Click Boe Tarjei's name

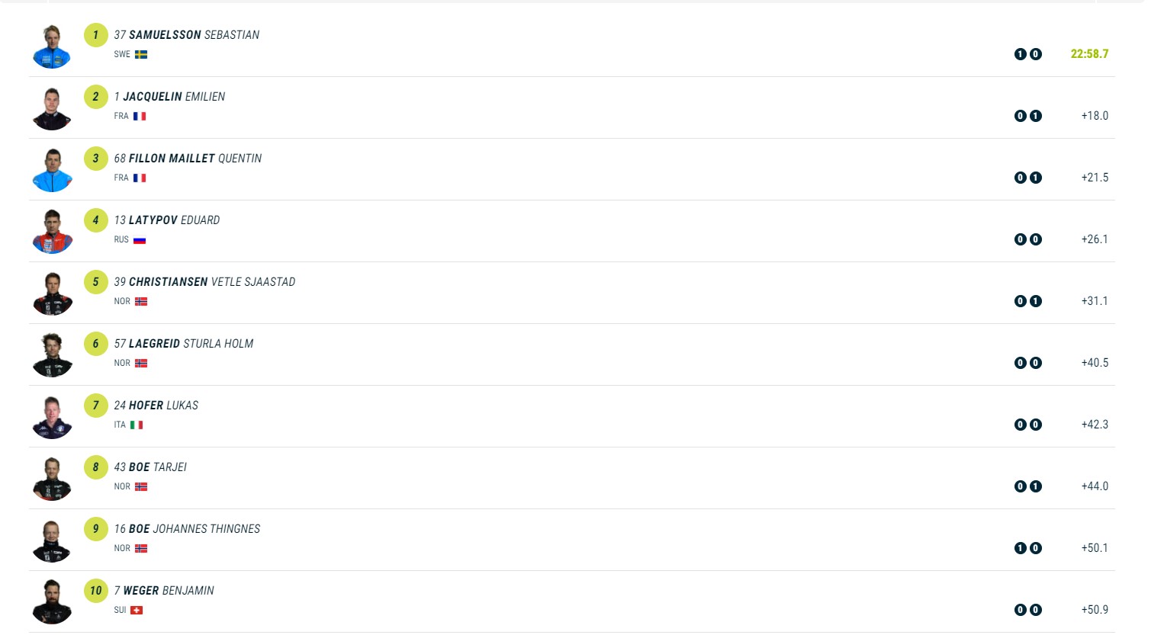click(150, 467)
